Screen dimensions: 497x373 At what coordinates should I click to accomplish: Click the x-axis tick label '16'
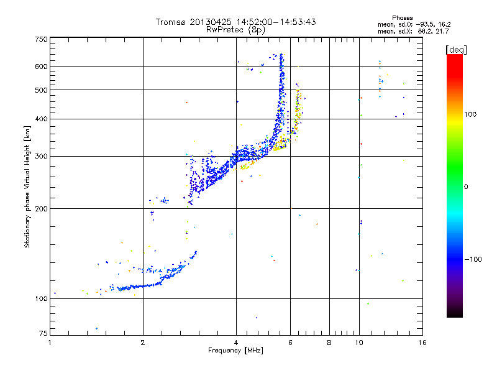click(422, 343)
